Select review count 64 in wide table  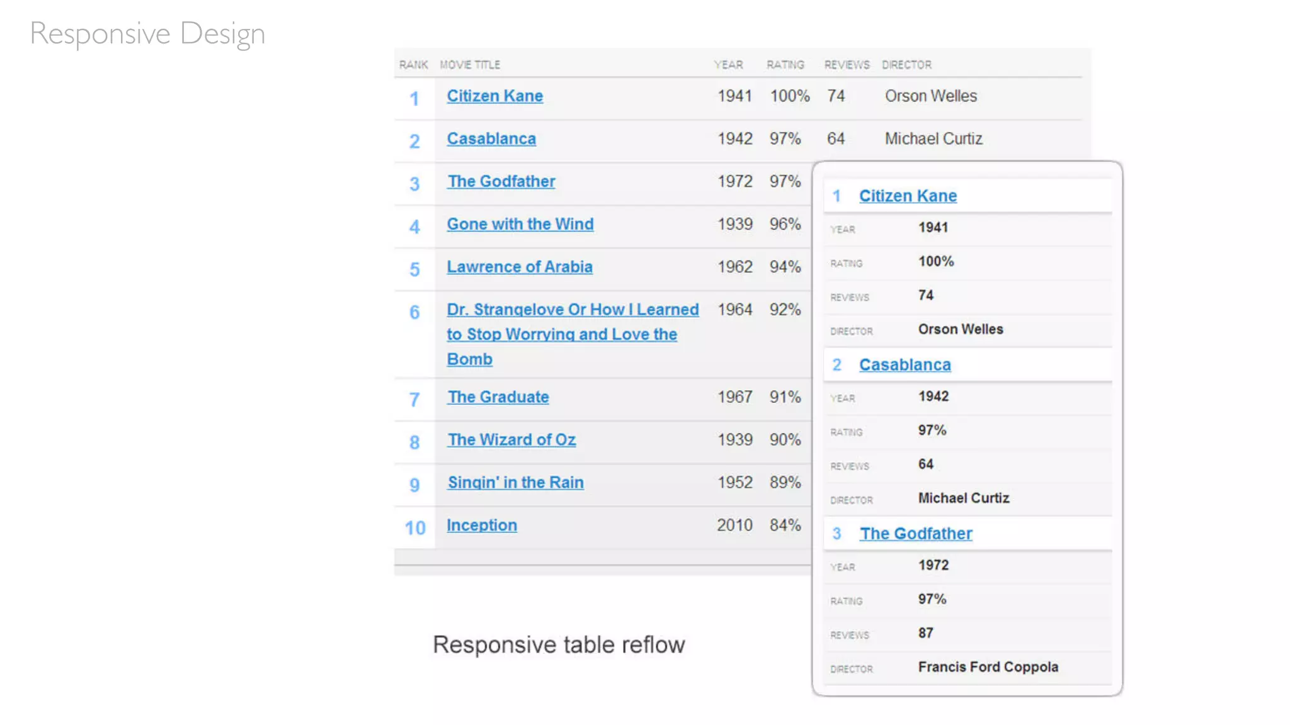point(836,139)
